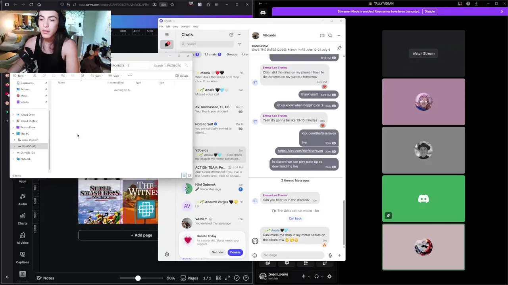Toggle the Details pane in File Explorer
Screen dimensions: 508x285
(182, 76)
